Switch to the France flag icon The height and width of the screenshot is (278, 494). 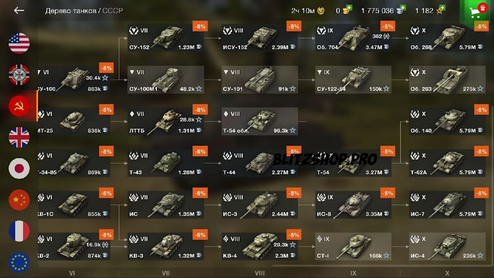point(19,231)
